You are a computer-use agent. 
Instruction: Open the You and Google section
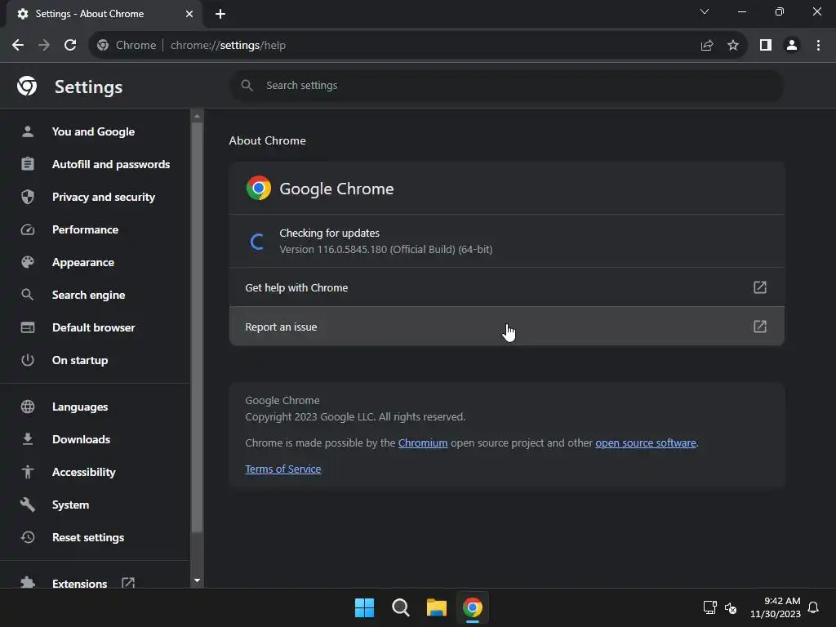pyautogui.click(x=95, y=131)
